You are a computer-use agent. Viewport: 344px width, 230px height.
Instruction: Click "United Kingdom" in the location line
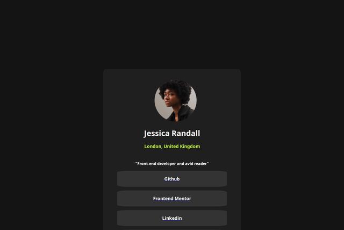[182, 147]
